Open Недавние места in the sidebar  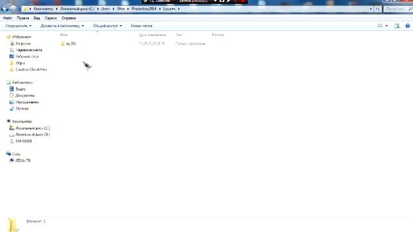(x=28, y=50)
